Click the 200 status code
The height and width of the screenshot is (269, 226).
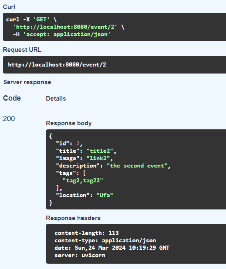point(9,119)
